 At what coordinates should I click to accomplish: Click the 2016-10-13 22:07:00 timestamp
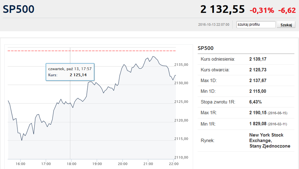tap(214, 25)
